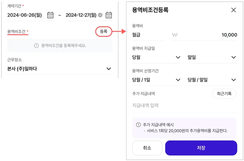Open the contract start date calendar
Image resolution: width=244 pixels, height=161 pixels.
[50, 15]
